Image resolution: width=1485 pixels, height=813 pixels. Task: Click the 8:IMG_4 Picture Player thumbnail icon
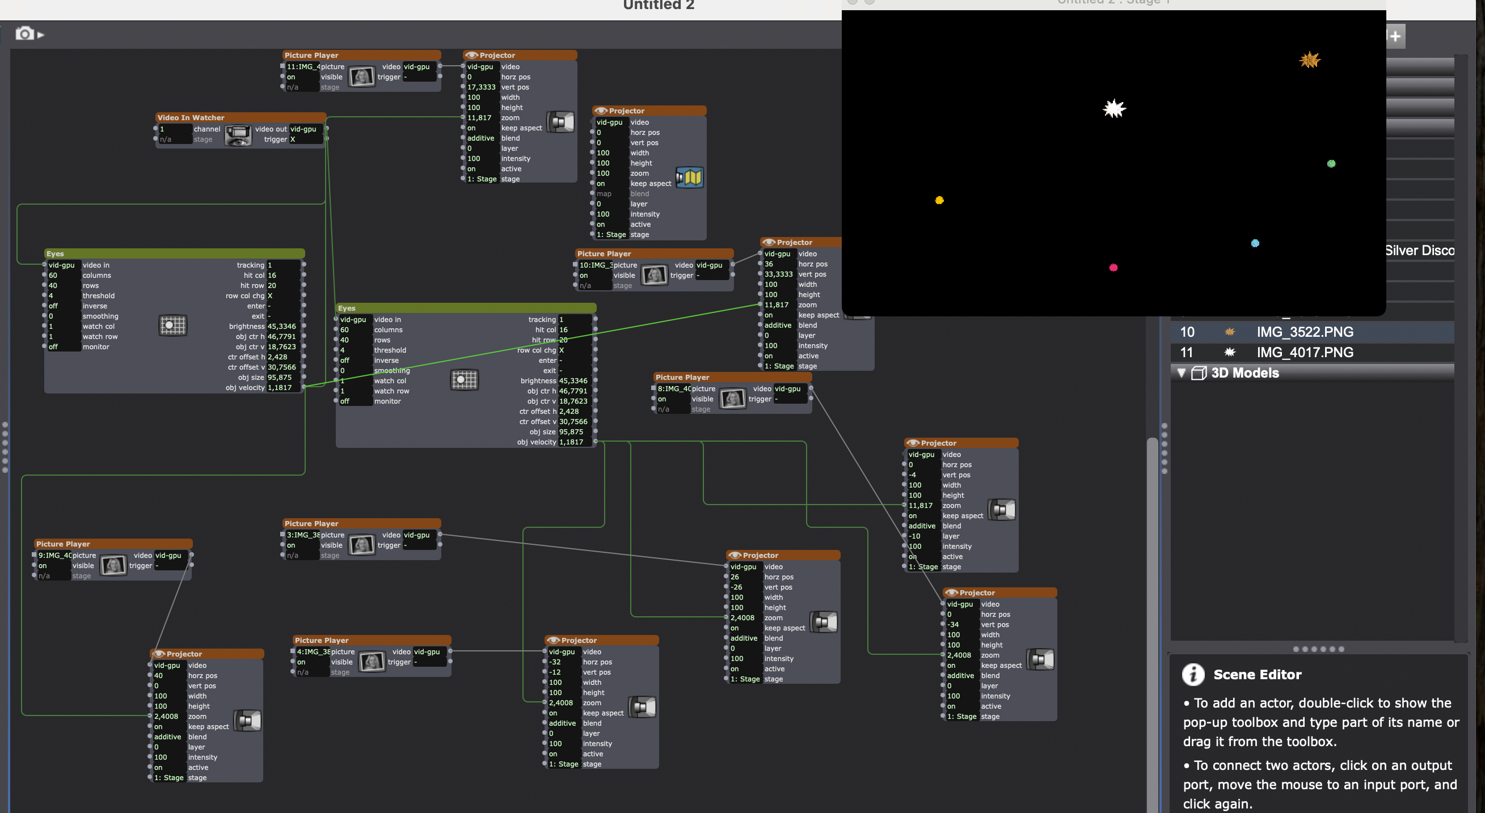733,399
